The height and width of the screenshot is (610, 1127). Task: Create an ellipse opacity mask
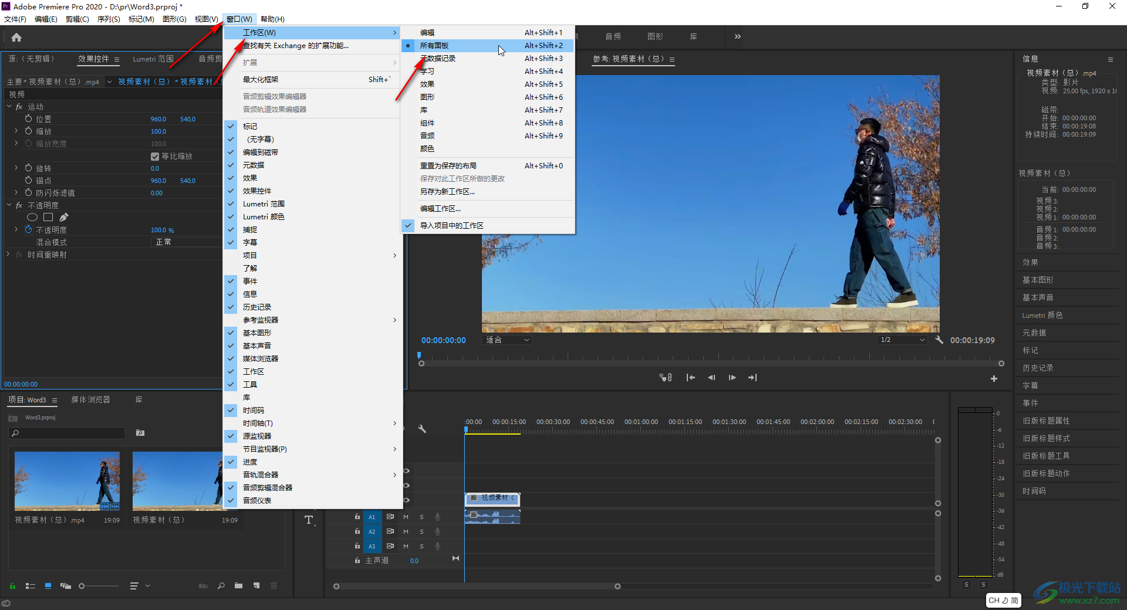pyautogui.click(x=32, y=217)
